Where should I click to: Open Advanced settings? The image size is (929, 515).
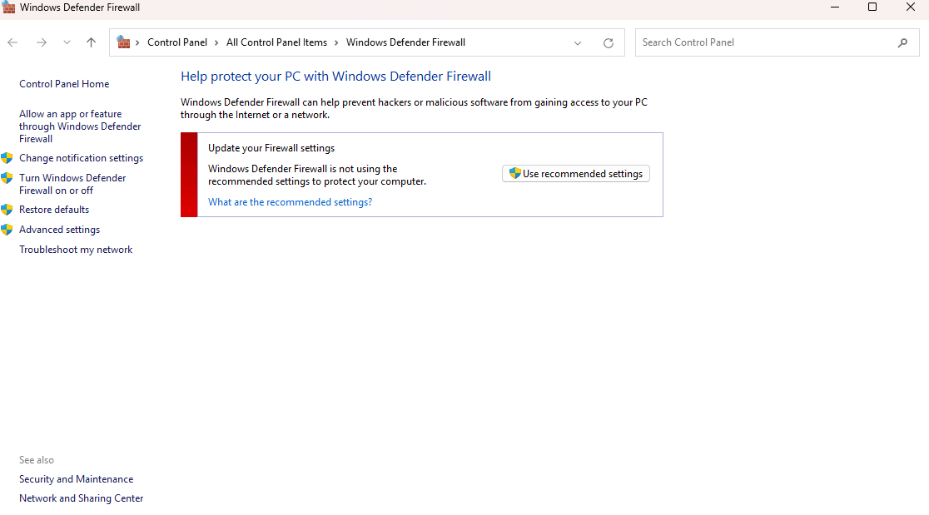(x=59, y=230)
